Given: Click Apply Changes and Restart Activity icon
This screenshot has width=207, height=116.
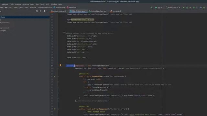Looking at the screenshot, I should 187,7.
